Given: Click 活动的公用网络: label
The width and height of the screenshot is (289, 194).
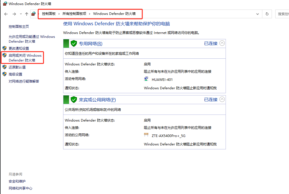Looking at the screenshot, I should click(x=77, y=135).
